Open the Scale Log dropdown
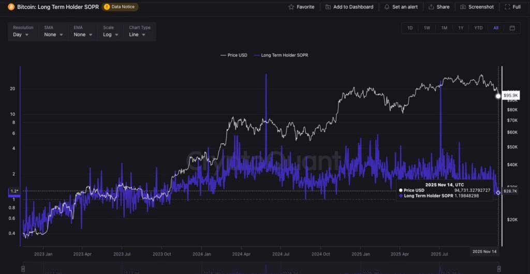The image size is (530, 274). pos(110,35)
